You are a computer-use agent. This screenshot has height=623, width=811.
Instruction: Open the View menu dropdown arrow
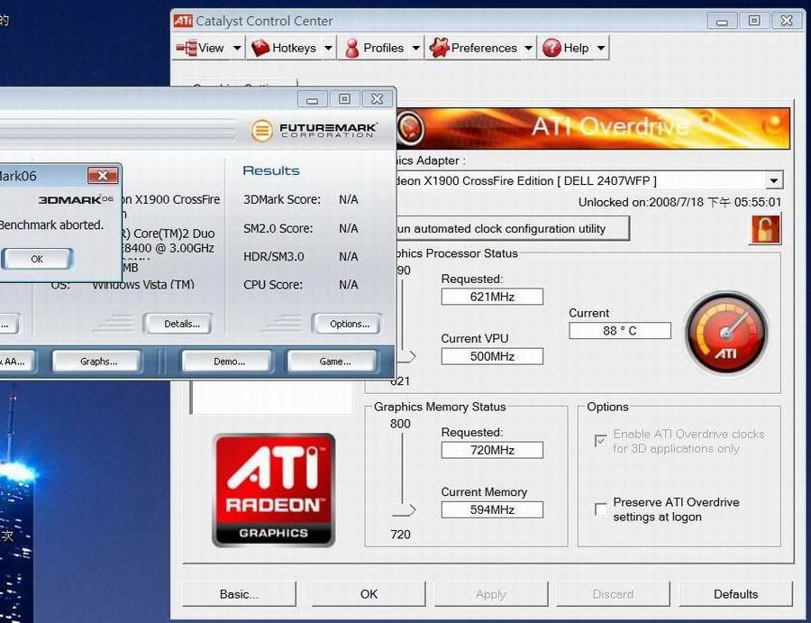pyautogui.click(x=237, y=48)
